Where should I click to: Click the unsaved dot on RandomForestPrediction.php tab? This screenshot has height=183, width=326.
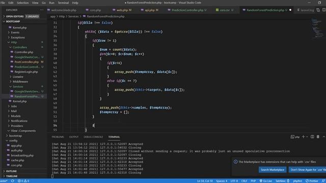[x=290, y=10]
